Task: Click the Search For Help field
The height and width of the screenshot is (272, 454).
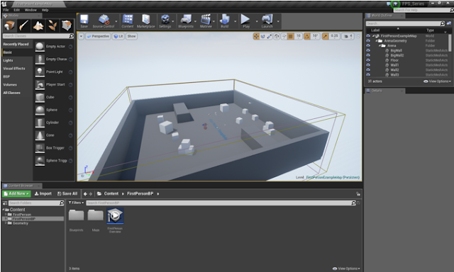Action: pos(423,10)
